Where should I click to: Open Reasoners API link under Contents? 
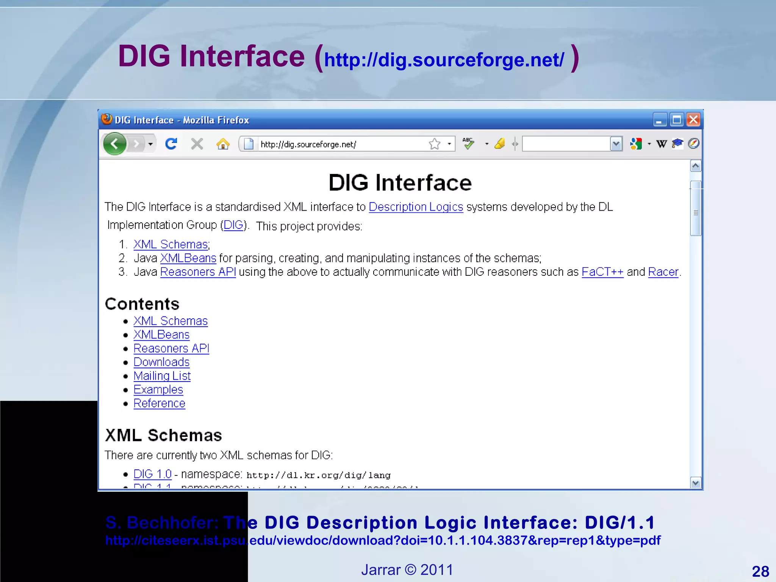[171, 348]
